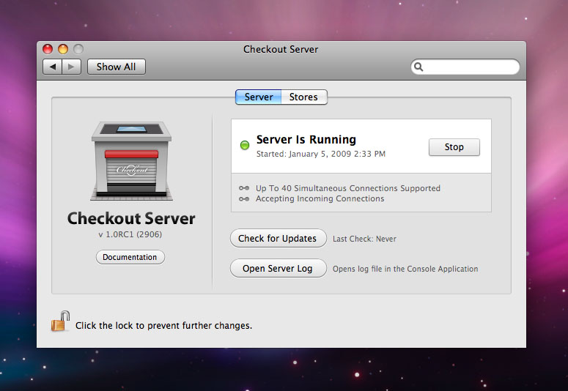Click the green server status indicator
The height and width of the screenshot is (391, 568).
(x=245, y=146)
